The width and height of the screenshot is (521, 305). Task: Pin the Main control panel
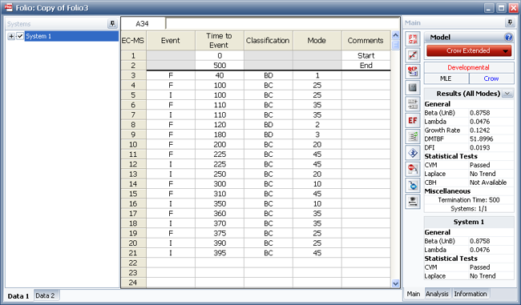[510, 22]
